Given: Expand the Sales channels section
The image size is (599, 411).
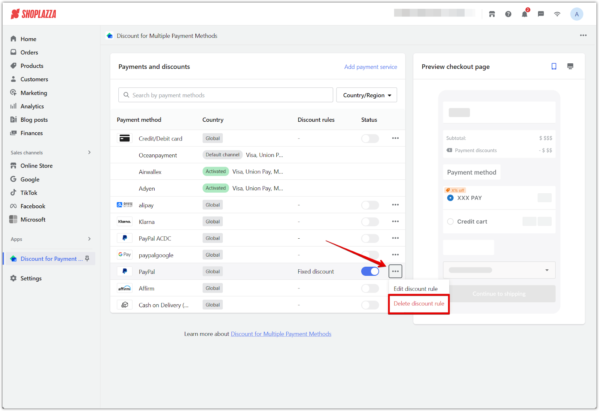Looking at the screenshot, I should click(x=89, y=152).
